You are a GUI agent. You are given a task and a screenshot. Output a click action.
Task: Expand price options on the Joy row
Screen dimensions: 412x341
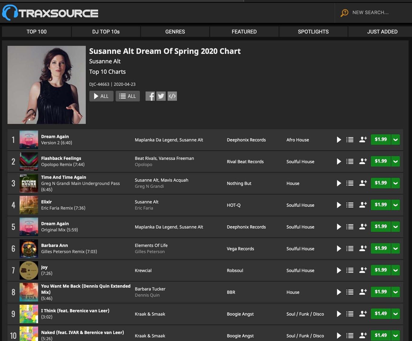point(395,270)
